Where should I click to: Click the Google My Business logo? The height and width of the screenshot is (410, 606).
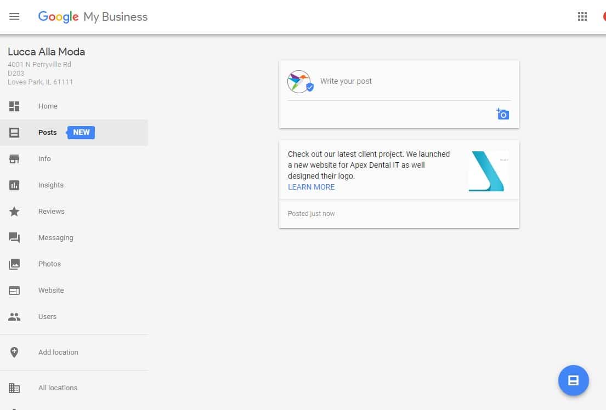tap(93, 16)
